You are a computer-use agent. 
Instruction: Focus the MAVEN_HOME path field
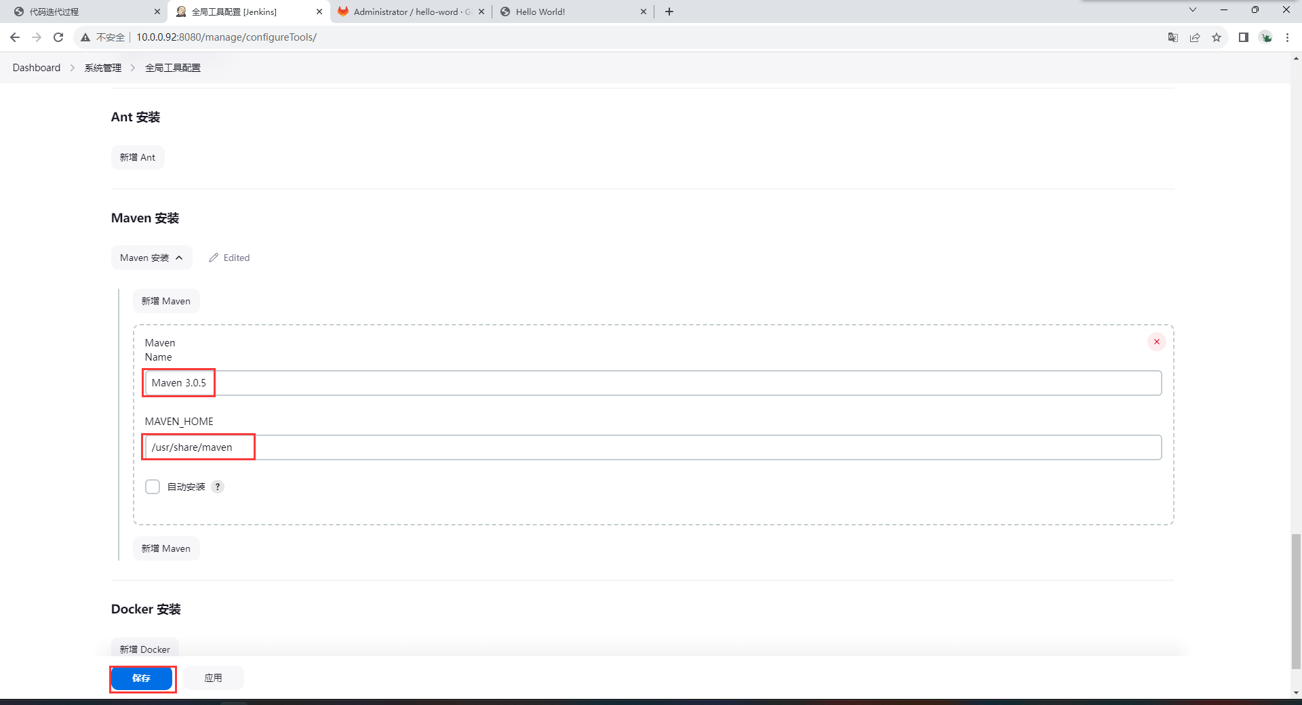coord(653,447)
